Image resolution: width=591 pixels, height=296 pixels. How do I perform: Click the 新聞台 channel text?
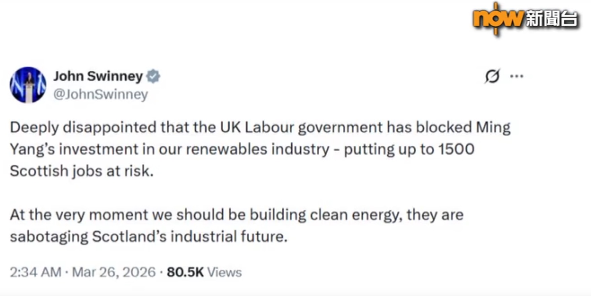(552, 19)
